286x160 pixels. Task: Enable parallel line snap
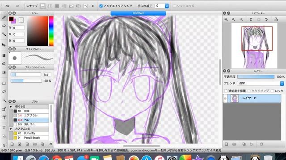point(50,6)
